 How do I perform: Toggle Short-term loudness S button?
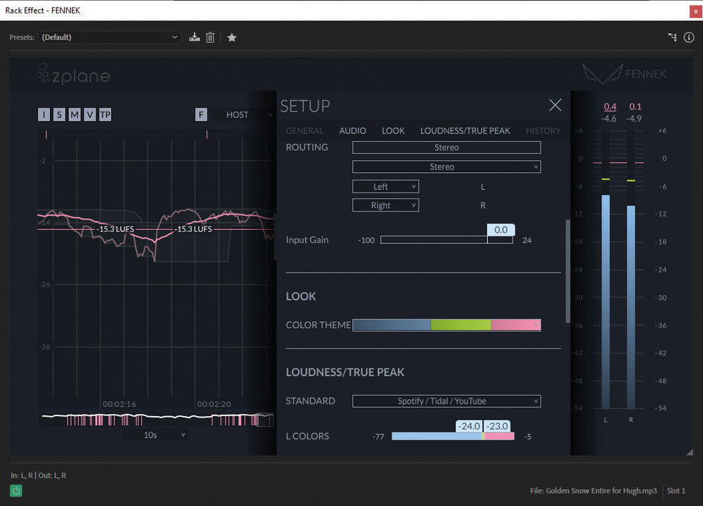coord(59,115)
